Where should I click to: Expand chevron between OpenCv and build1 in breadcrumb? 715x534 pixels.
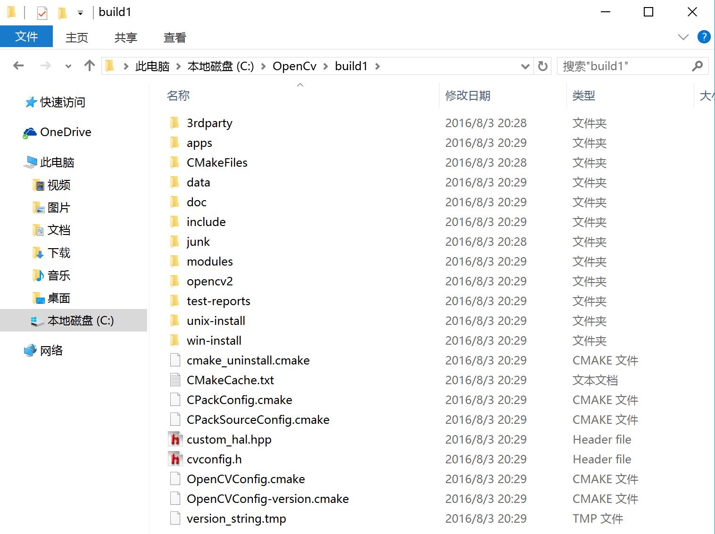pyautogui.click(x=325, y=66)
